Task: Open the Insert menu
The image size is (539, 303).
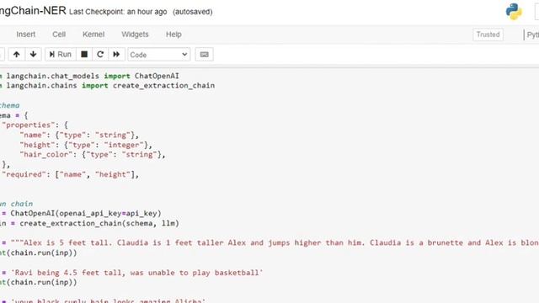Action: tap(26, 35)
